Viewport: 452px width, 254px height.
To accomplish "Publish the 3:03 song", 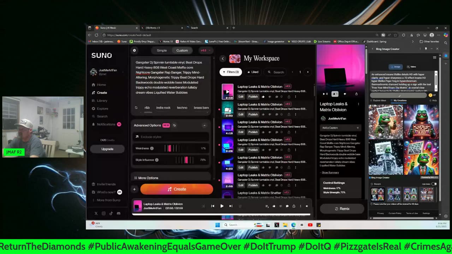I will point(253,114).
